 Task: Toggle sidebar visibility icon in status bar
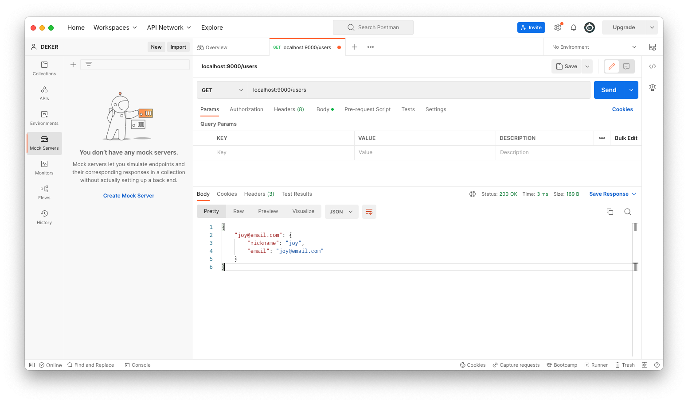tap(32, 365)
